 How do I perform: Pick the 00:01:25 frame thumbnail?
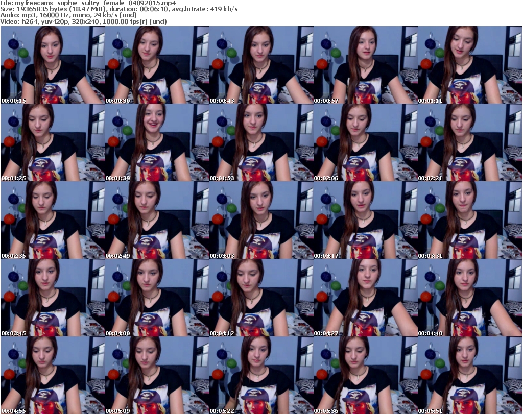point(53,142)
